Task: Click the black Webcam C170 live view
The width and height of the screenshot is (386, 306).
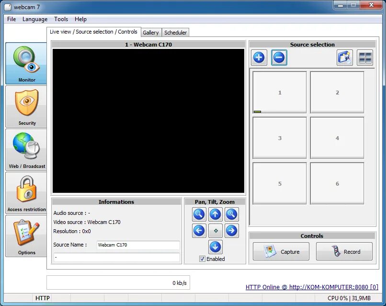Action: pyautogui.click(x=148, y=121)
